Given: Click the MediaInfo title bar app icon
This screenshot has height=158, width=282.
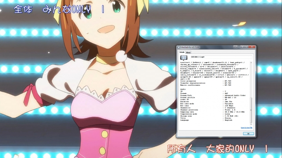Looking at the screenshot, I should (179, 47).
